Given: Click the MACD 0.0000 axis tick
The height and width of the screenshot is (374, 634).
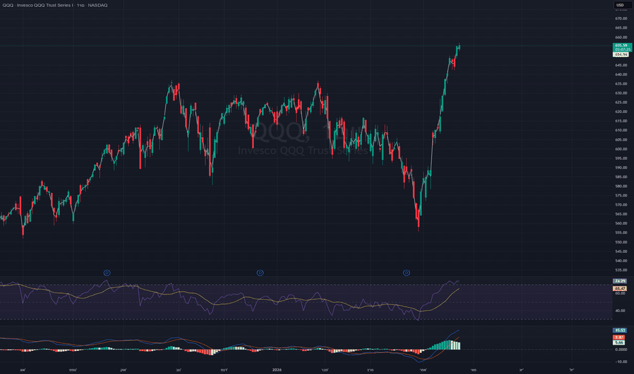Looking at the screenshot, I should pos(621,350).
